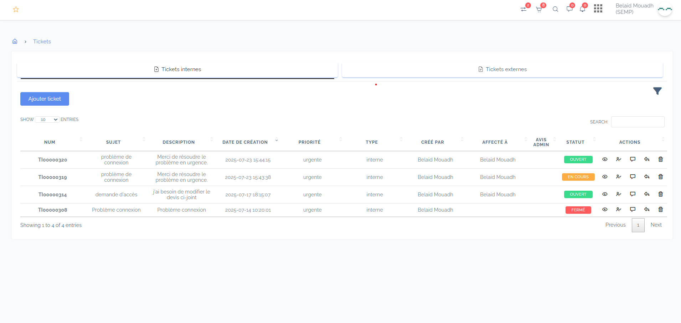Sort table by SUJET column
Screen dimensions: 681x323
coord(113,142)
